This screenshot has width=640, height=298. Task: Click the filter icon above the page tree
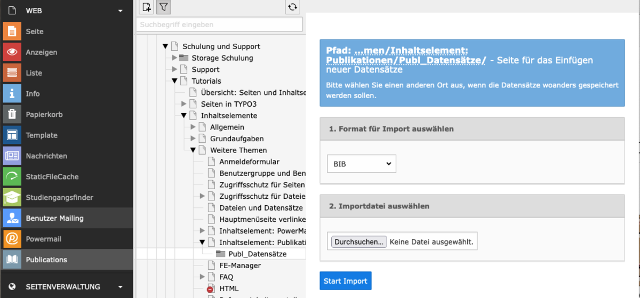164,7
